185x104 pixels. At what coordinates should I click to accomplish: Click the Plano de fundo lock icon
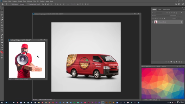pyautogui.click(x=181, y=22)
